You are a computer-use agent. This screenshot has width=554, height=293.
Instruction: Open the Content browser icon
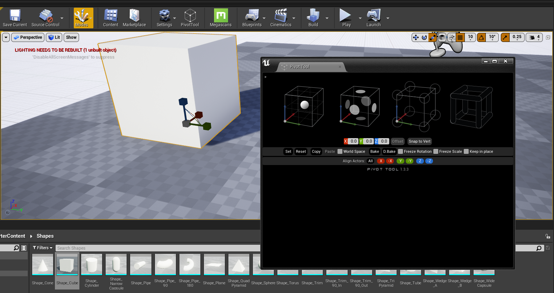tap(111, 16)
